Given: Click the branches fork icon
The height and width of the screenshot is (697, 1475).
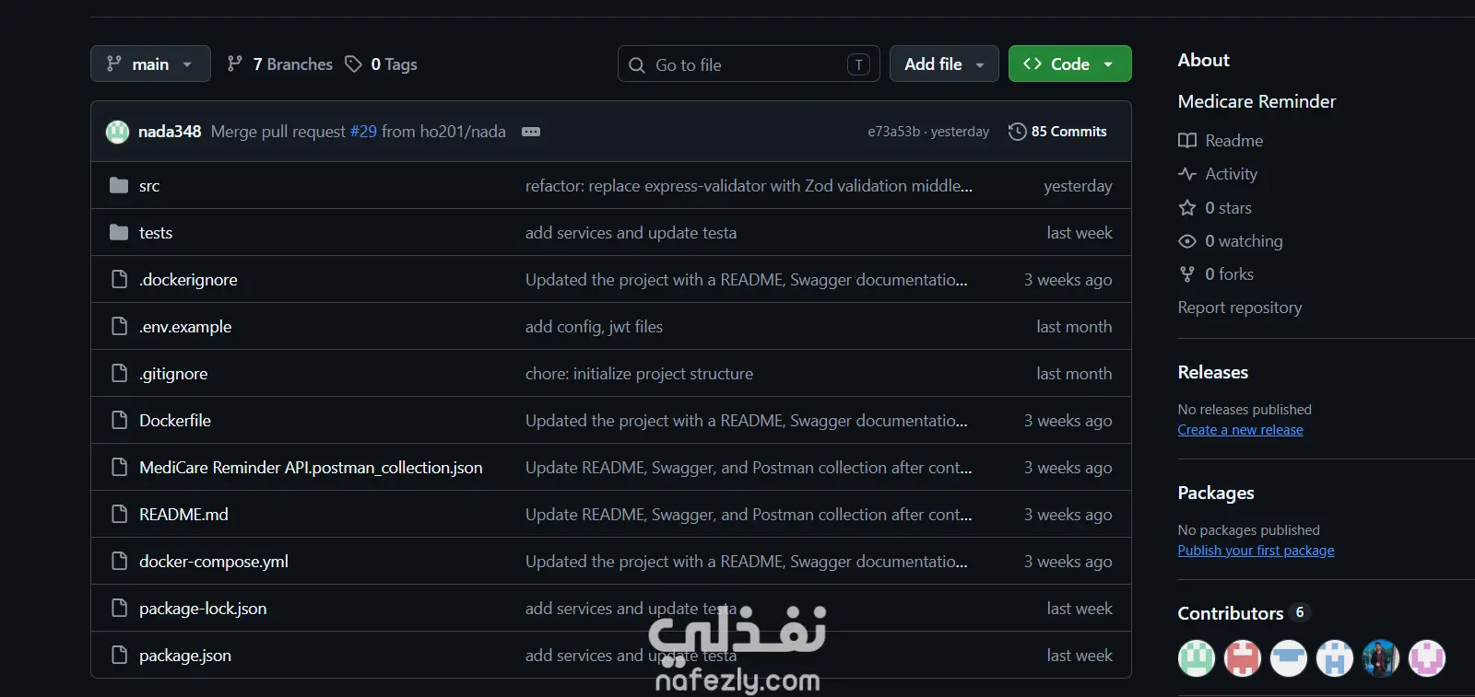Looking at the screenshot, I should click(x=235, y=64).
